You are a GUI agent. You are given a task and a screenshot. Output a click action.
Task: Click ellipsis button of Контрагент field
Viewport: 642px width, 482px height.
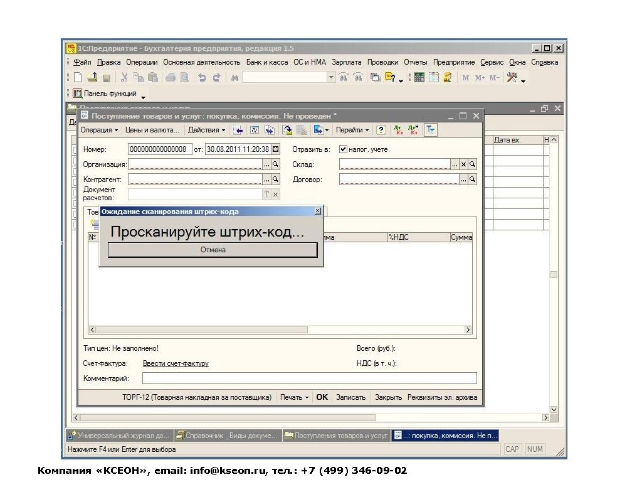[x=266, y=179]
